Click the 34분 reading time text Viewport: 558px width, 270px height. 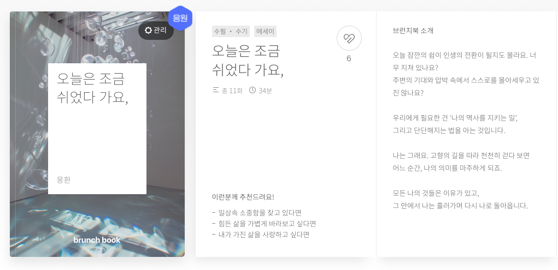point(265,91)
